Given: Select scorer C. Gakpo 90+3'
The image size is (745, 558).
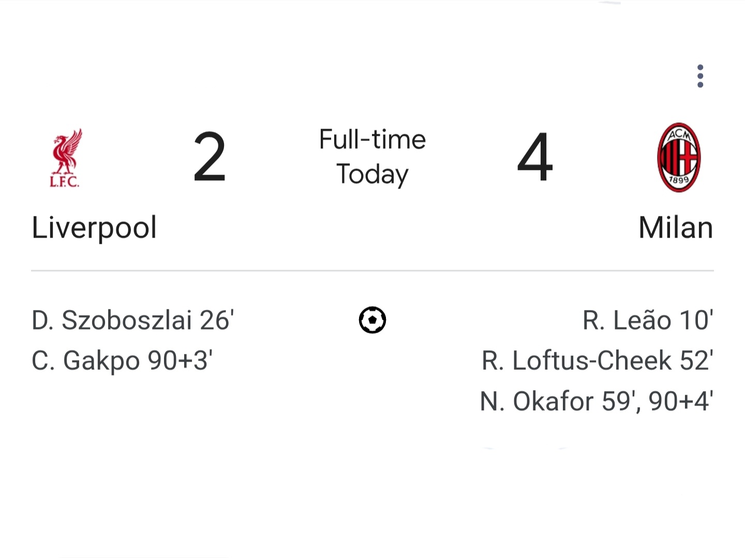Looking at the screenshot, I should (122, 360).
